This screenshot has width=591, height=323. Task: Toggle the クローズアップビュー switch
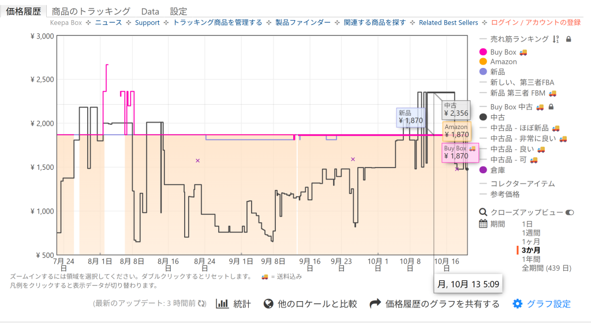pyautogui.click(x=570, y=212)
